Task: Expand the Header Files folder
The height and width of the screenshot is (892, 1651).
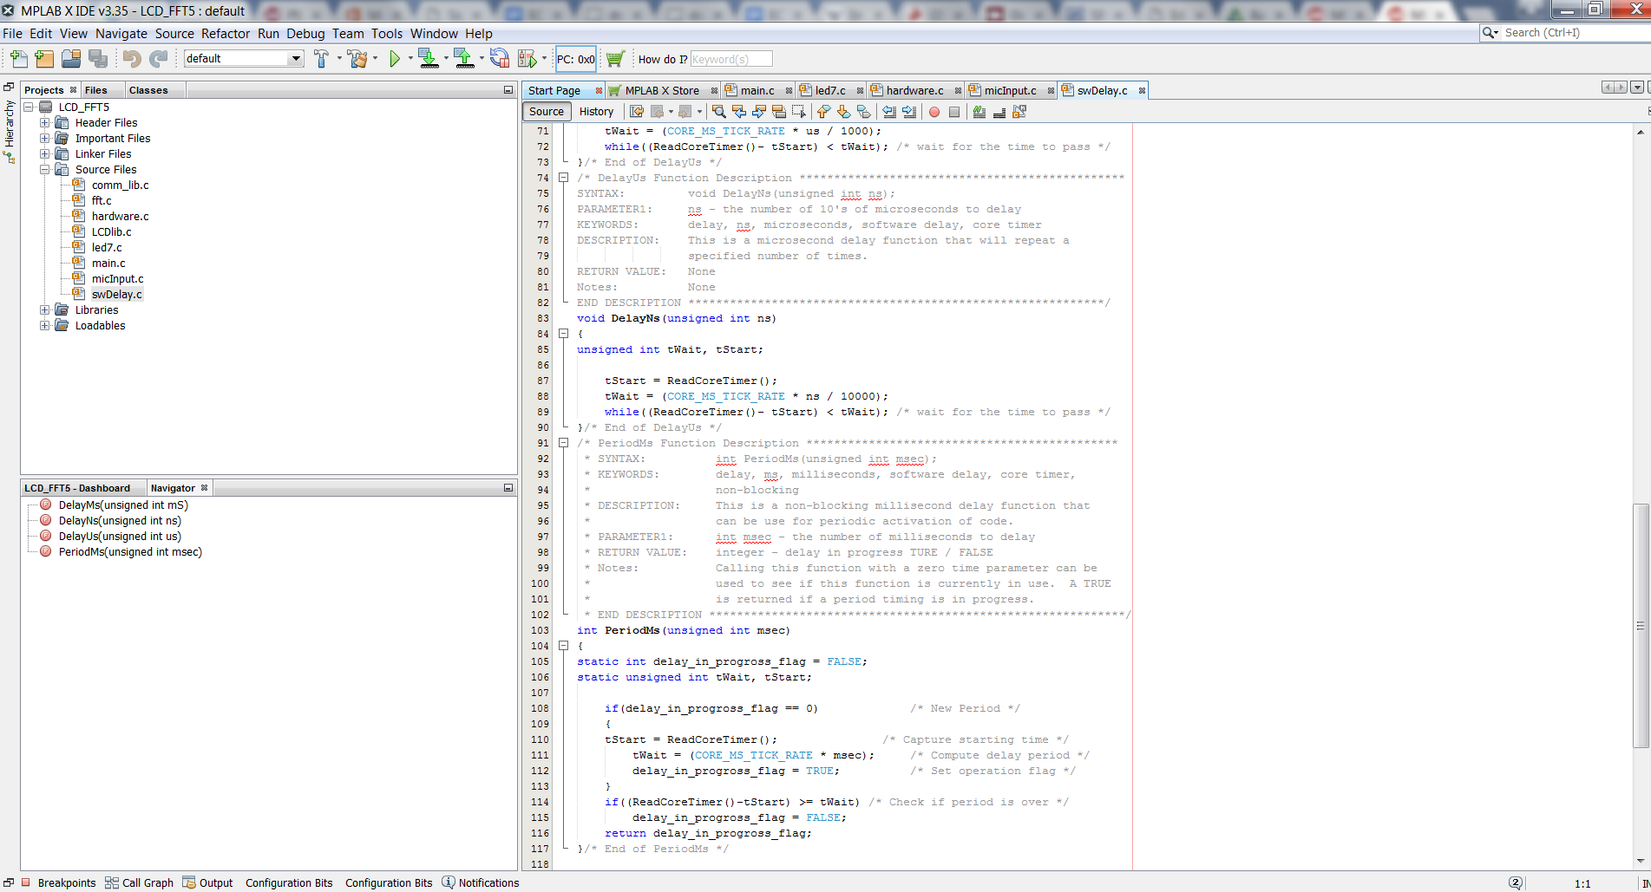Action: [44, 123]
